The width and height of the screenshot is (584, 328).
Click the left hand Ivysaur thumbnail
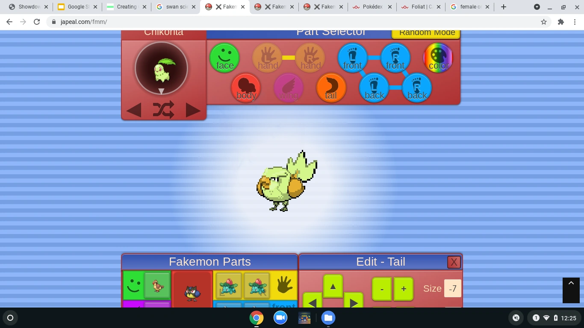229,286
